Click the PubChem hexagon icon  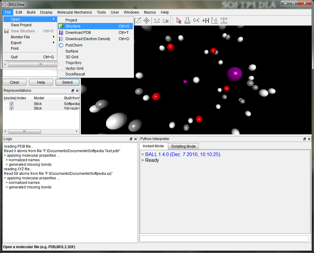[x=61, y=45]
